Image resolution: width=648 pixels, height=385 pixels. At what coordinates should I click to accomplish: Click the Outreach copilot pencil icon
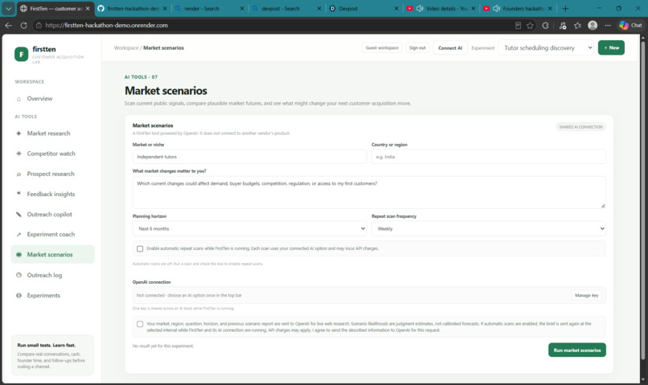pos(18,215)
